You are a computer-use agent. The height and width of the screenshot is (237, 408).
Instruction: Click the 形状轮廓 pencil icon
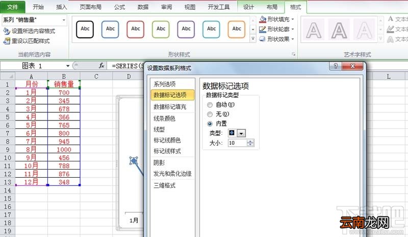(x=263, y=29)
